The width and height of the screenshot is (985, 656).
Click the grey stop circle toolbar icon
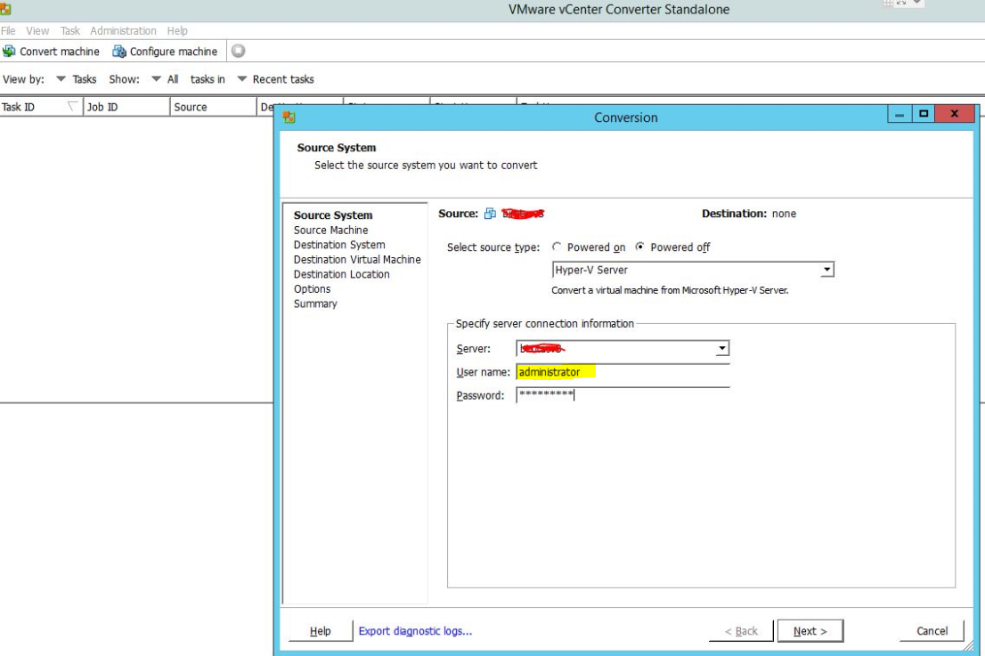pyautogui.click(x=238, y=51)
